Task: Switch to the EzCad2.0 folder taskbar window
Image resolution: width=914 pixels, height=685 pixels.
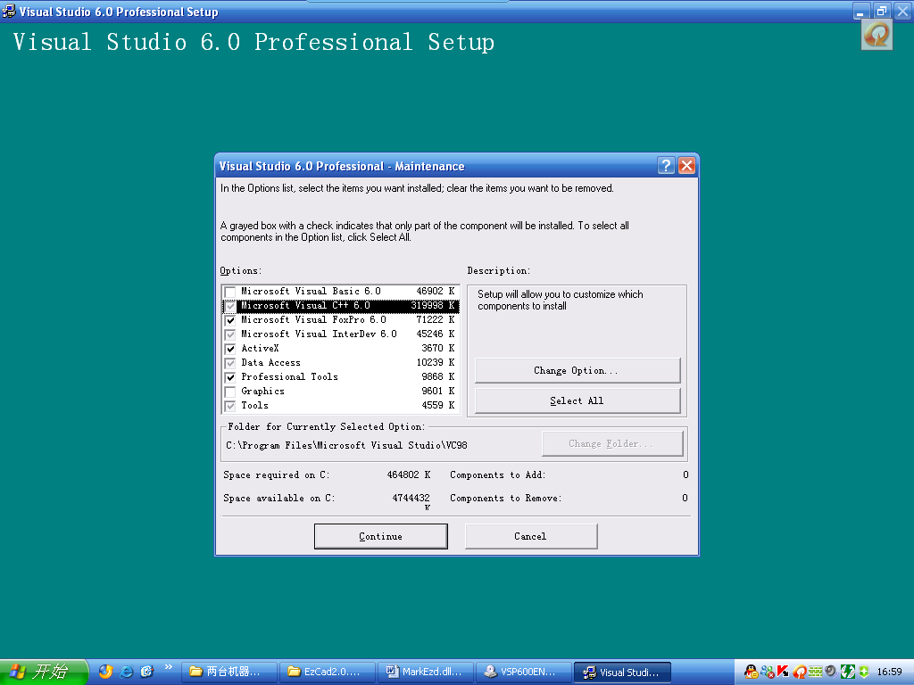Action: tap(328, 673)
